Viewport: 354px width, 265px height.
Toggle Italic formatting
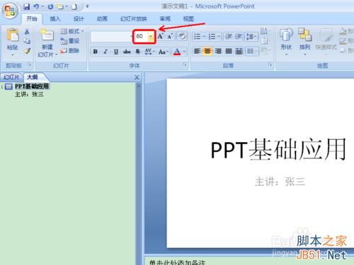click(105, 52)
